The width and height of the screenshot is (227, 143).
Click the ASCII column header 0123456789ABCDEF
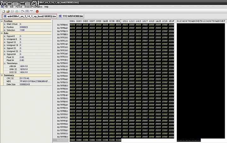(201, 21)
